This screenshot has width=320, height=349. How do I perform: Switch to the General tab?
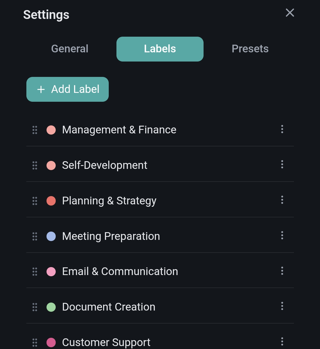(x=70, y=49)
